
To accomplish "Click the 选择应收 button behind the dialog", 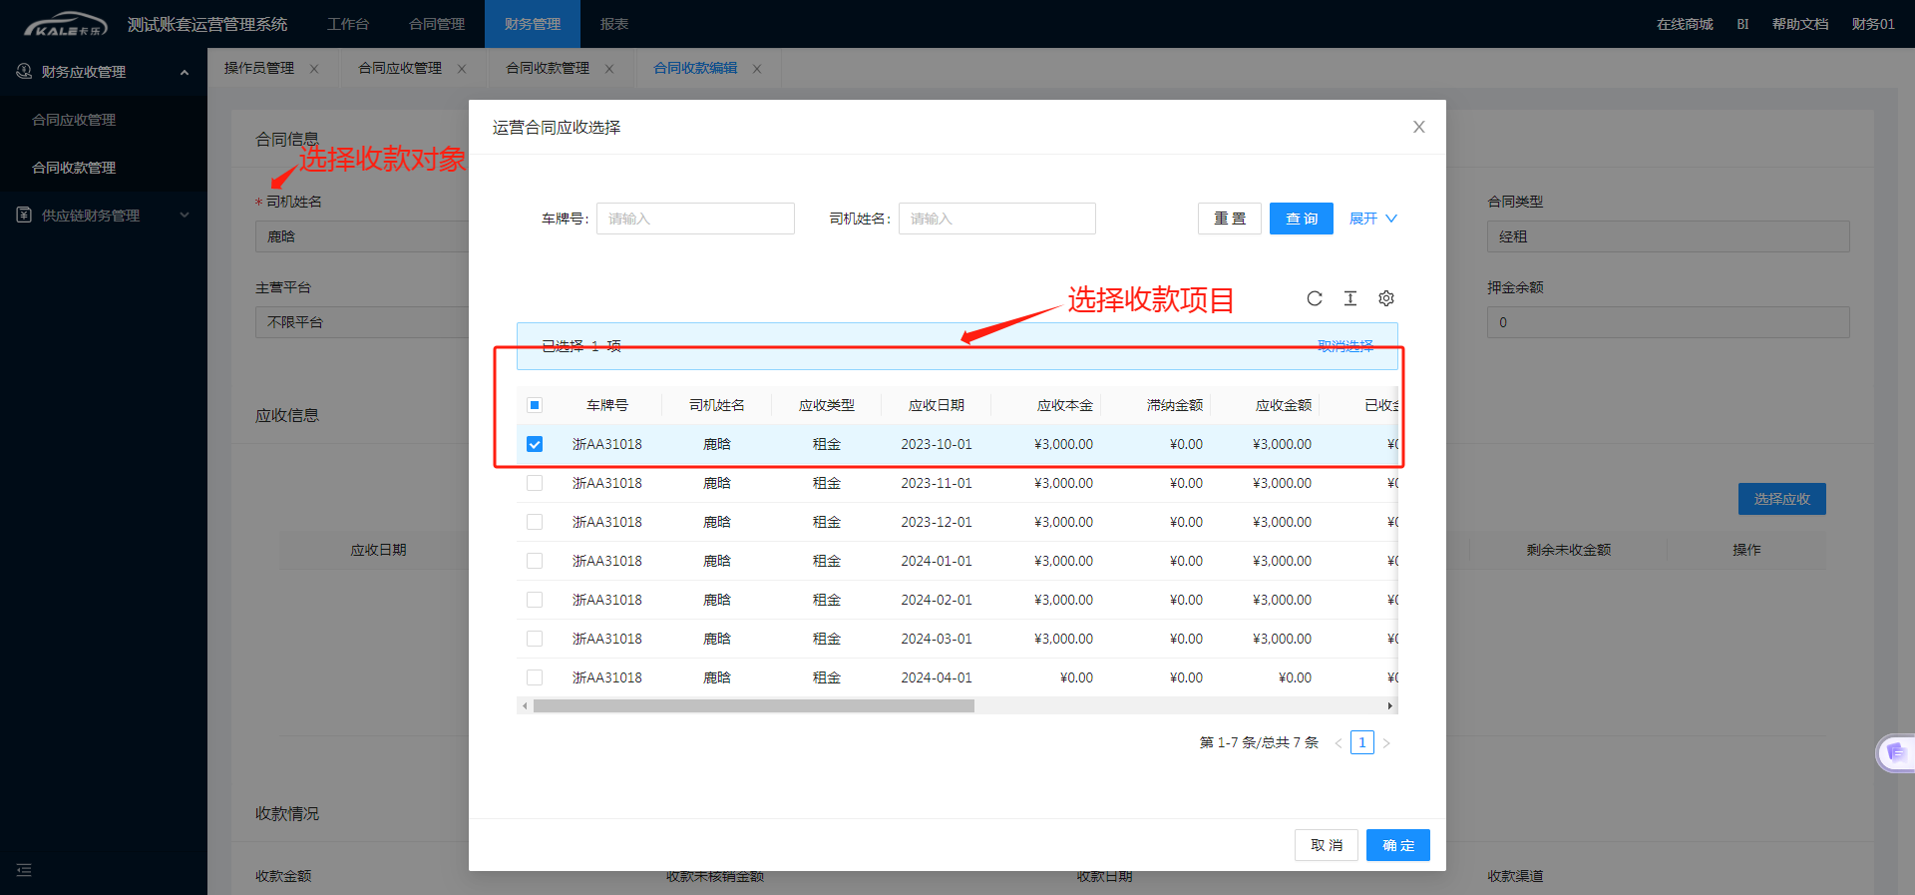I will point(1782,499).
